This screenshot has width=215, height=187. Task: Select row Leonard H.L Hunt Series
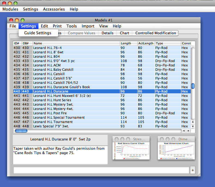(102, 100)
